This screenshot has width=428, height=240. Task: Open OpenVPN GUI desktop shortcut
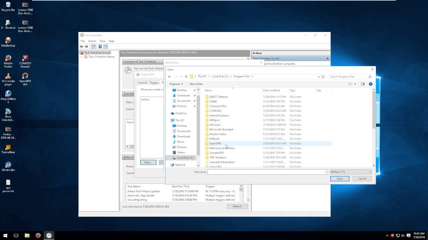(x=25, y=78)
